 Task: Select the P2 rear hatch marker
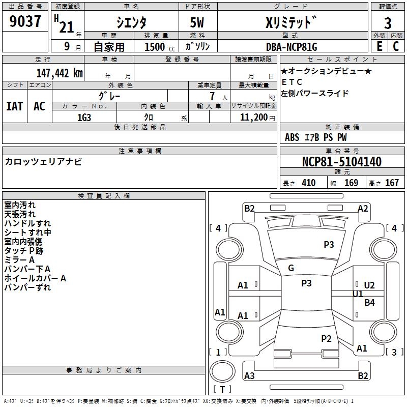pos(326,339)
